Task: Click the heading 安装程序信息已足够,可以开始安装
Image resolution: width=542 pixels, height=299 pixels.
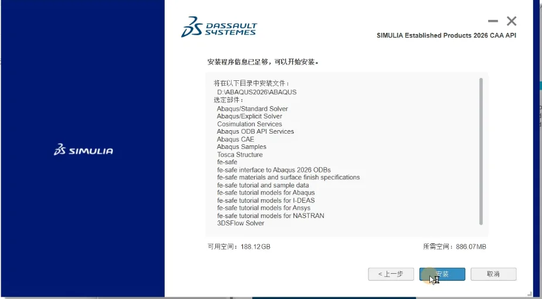Action: point(263,62)
